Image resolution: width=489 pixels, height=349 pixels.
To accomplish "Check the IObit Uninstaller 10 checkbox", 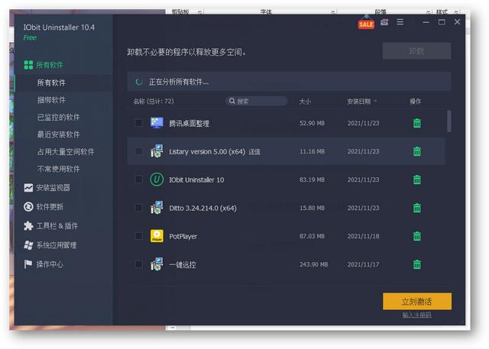I will (x=138, y=179).
